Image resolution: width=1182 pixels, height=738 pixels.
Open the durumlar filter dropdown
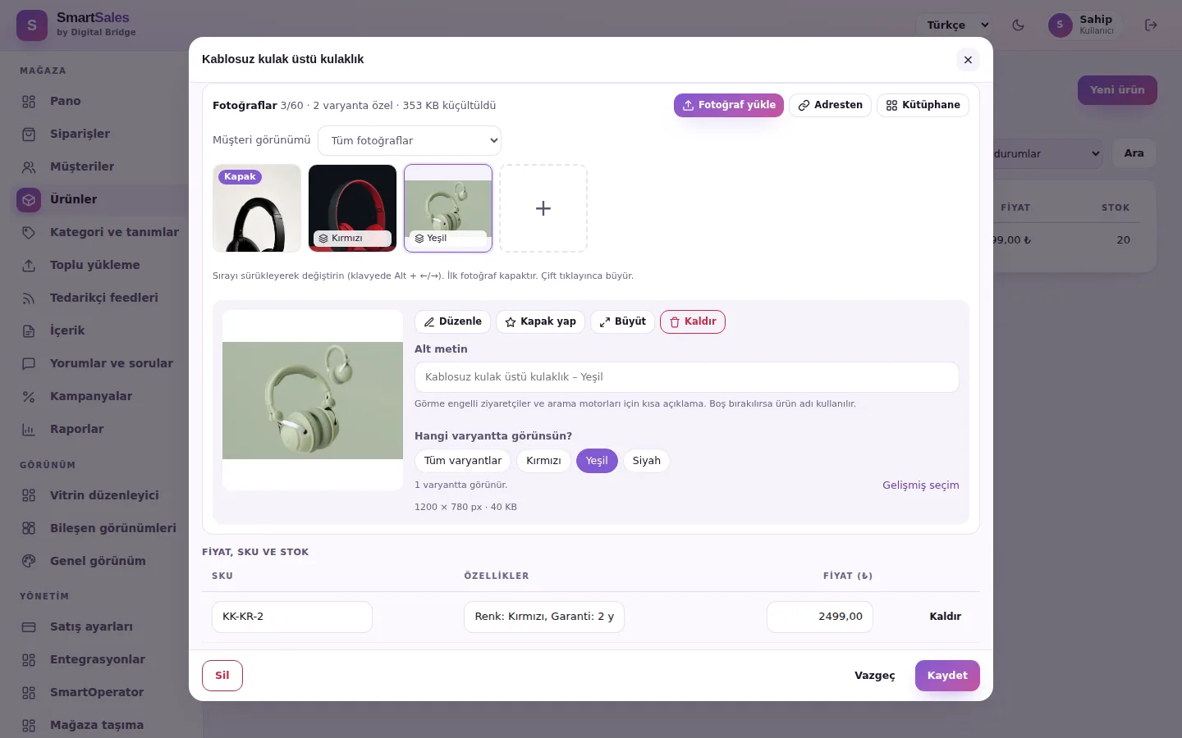pyautogui.click(x=1047, y=153)
